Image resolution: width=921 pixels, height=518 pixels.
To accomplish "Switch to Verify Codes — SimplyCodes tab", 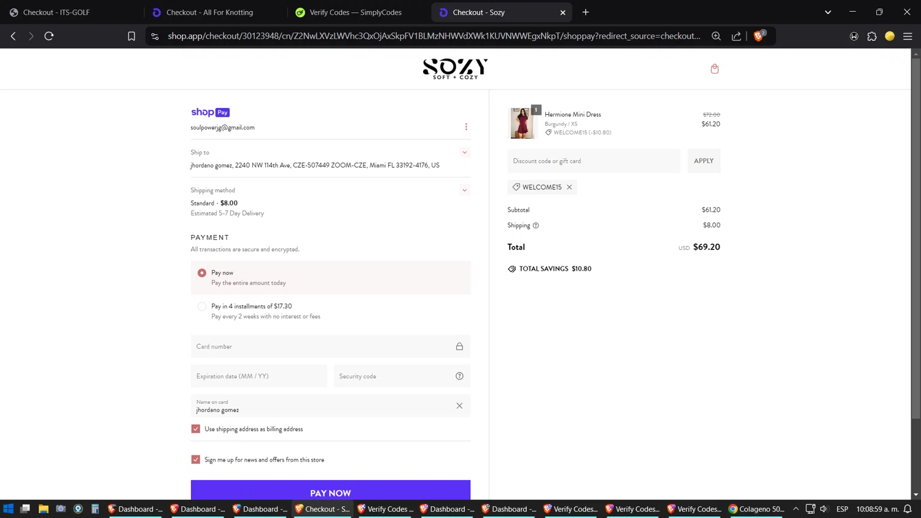I will (x=358, y=12).
